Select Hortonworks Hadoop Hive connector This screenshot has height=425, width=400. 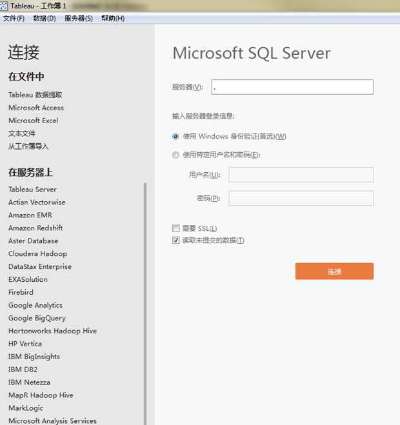(53, 331)
